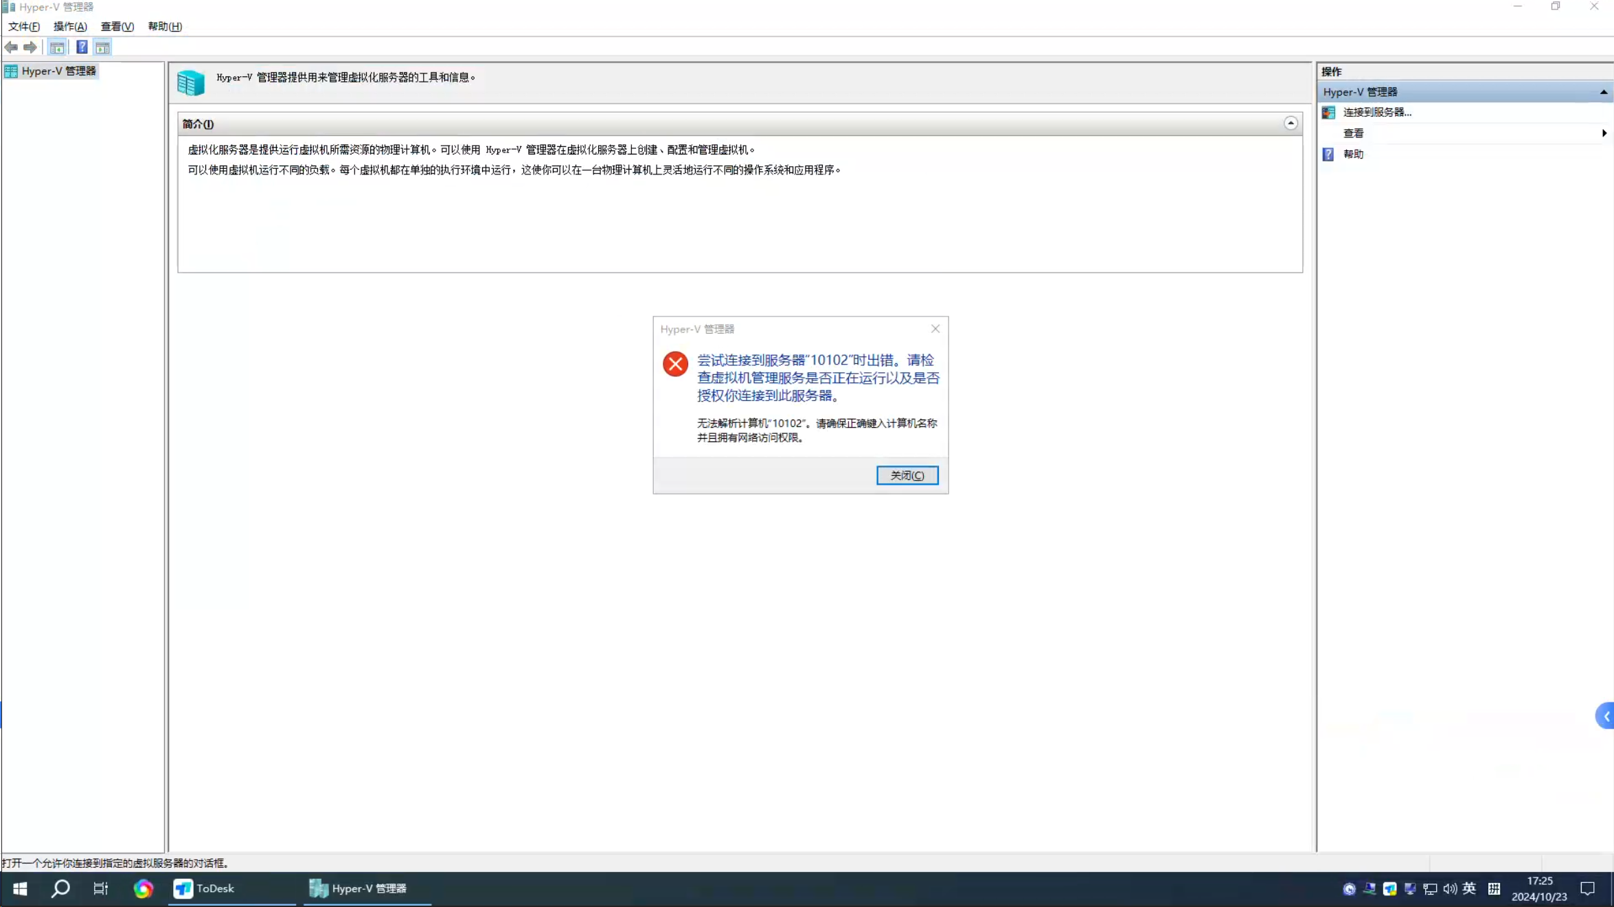1614x907 pixels.
Task: Click the error text mentioning "10102"
Action: (817, 378)
